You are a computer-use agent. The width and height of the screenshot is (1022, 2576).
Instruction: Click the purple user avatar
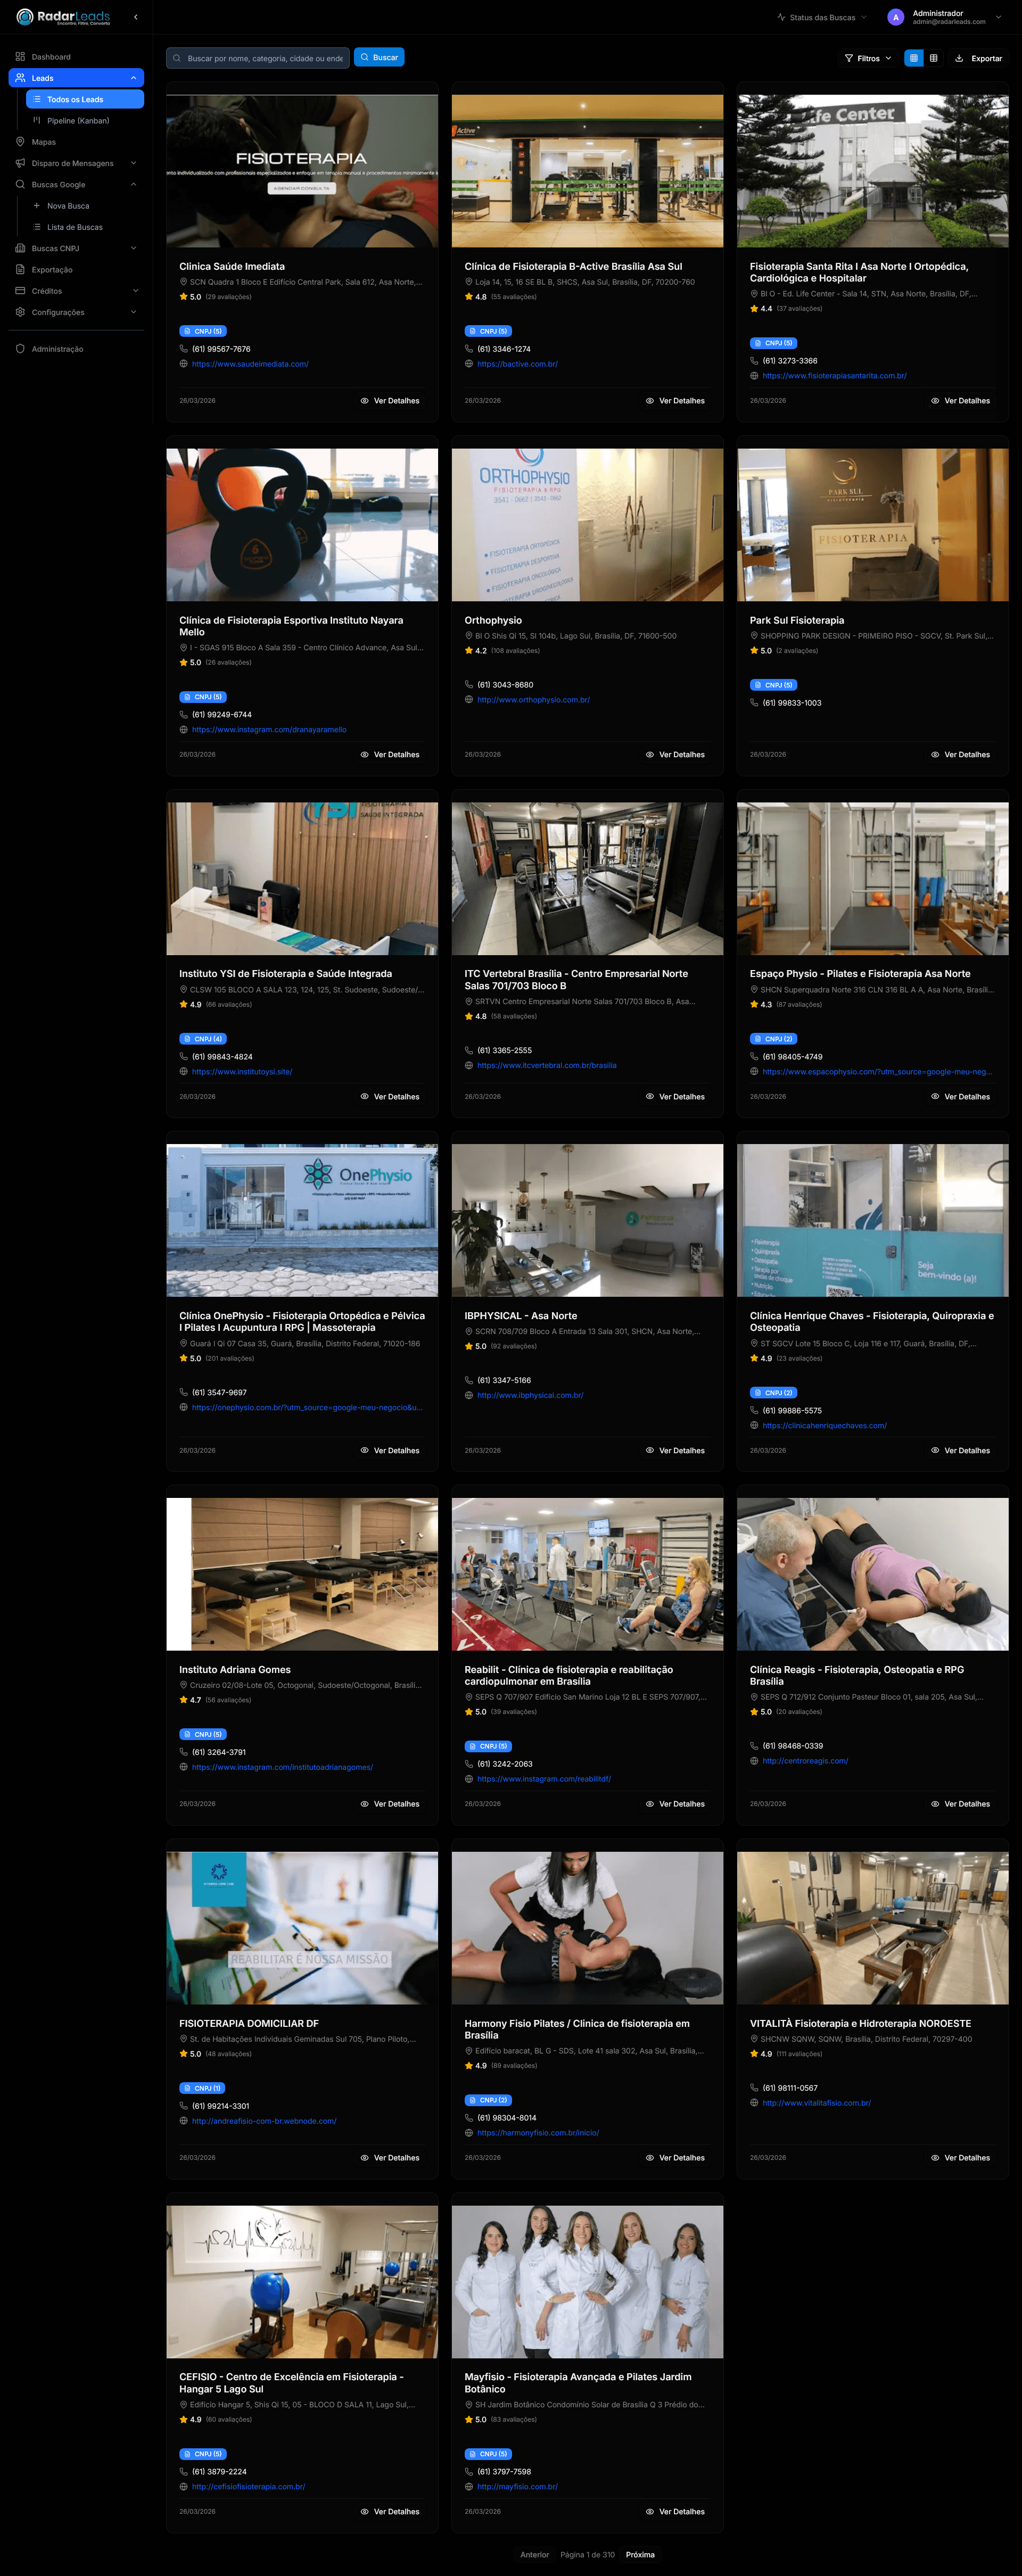tap(895, 17)
